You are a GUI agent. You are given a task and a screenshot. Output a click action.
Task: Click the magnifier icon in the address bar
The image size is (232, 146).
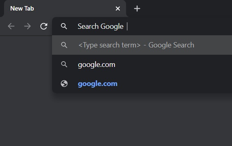(64, 26)
